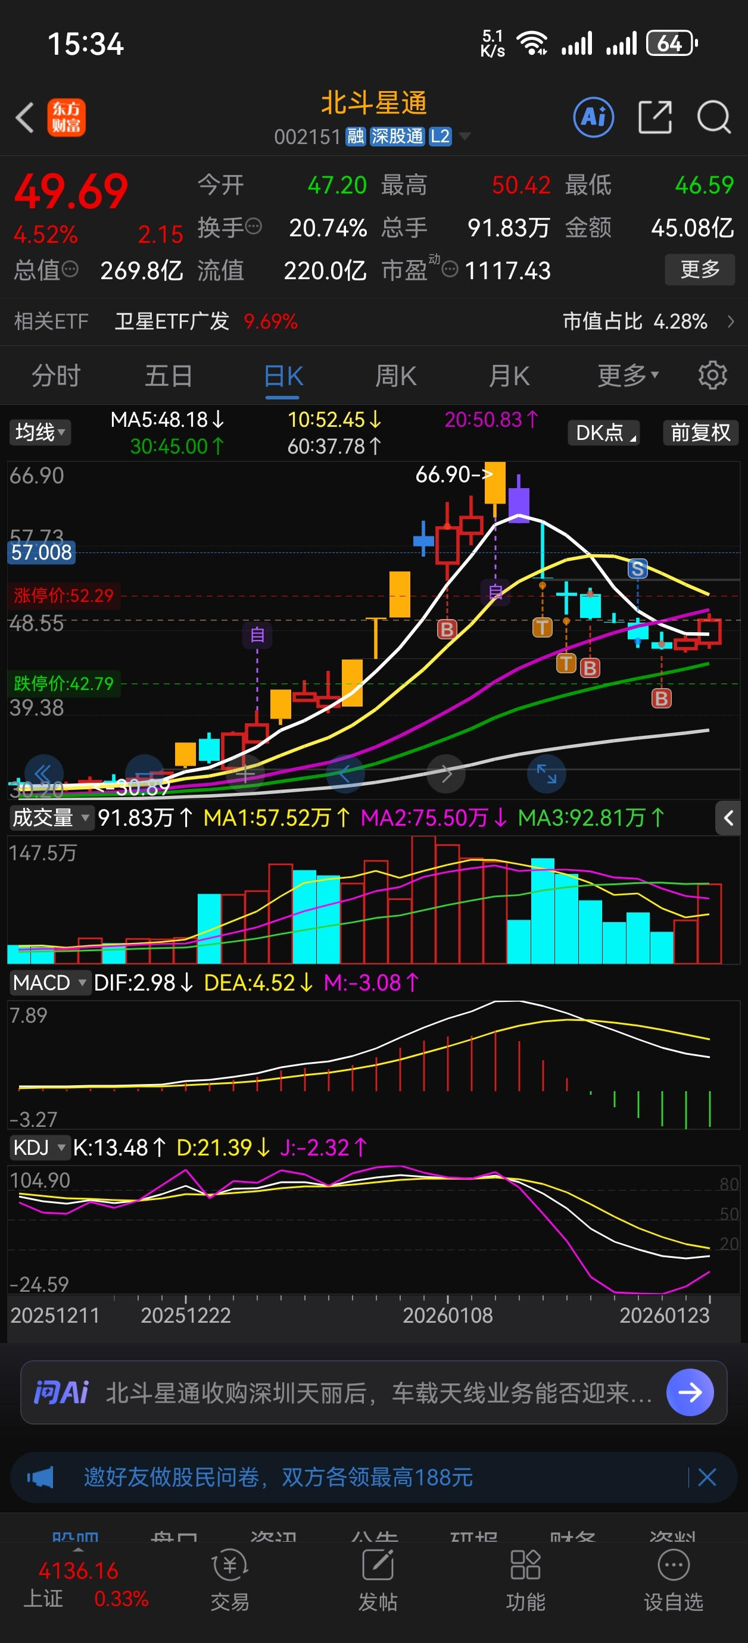748x1643 pixels.
Task: Tap the 问Ai question input text
Action: point(379,1392)
